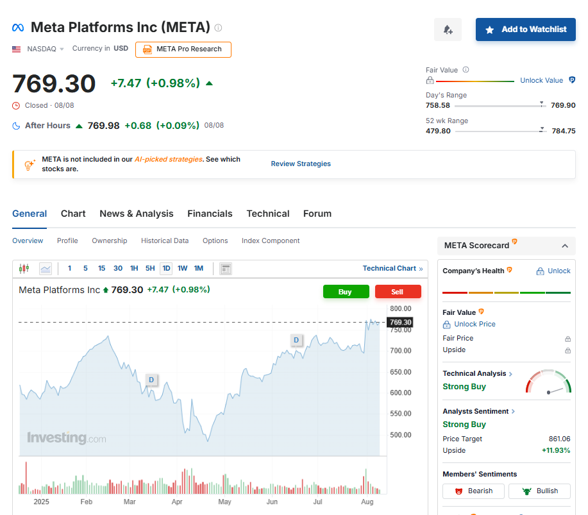Click the info icon beside META title

pyautogui.click(x=218, y=28)
